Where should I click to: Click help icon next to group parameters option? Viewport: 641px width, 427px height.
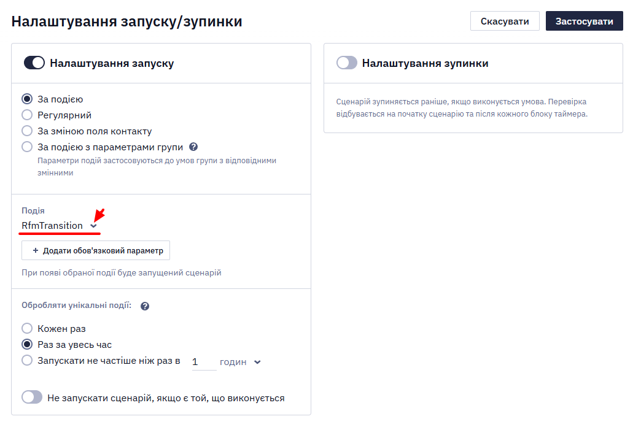point(194,147)
